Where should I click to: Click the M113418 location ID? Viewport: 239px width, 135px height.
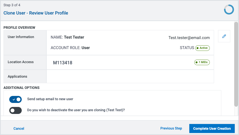[63, 63]
